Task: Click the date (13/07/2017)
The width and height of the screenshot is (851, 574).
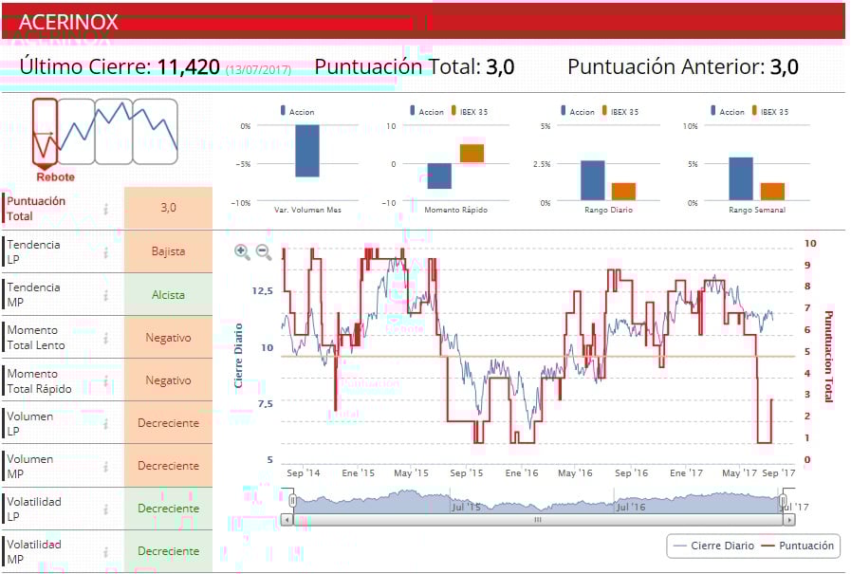Action: [x=258, y=70]
